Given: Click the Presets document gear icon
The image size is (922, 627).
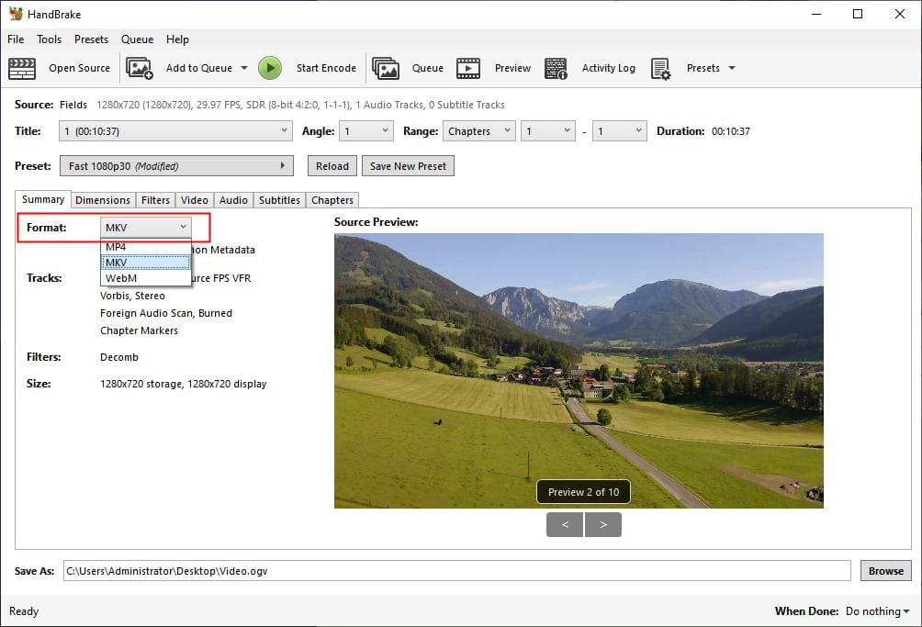Looking at the screenshot, I should click(660, 68).
